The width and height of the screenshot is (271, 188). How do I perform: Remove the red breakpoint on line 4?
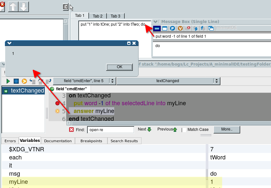point(57,103)
